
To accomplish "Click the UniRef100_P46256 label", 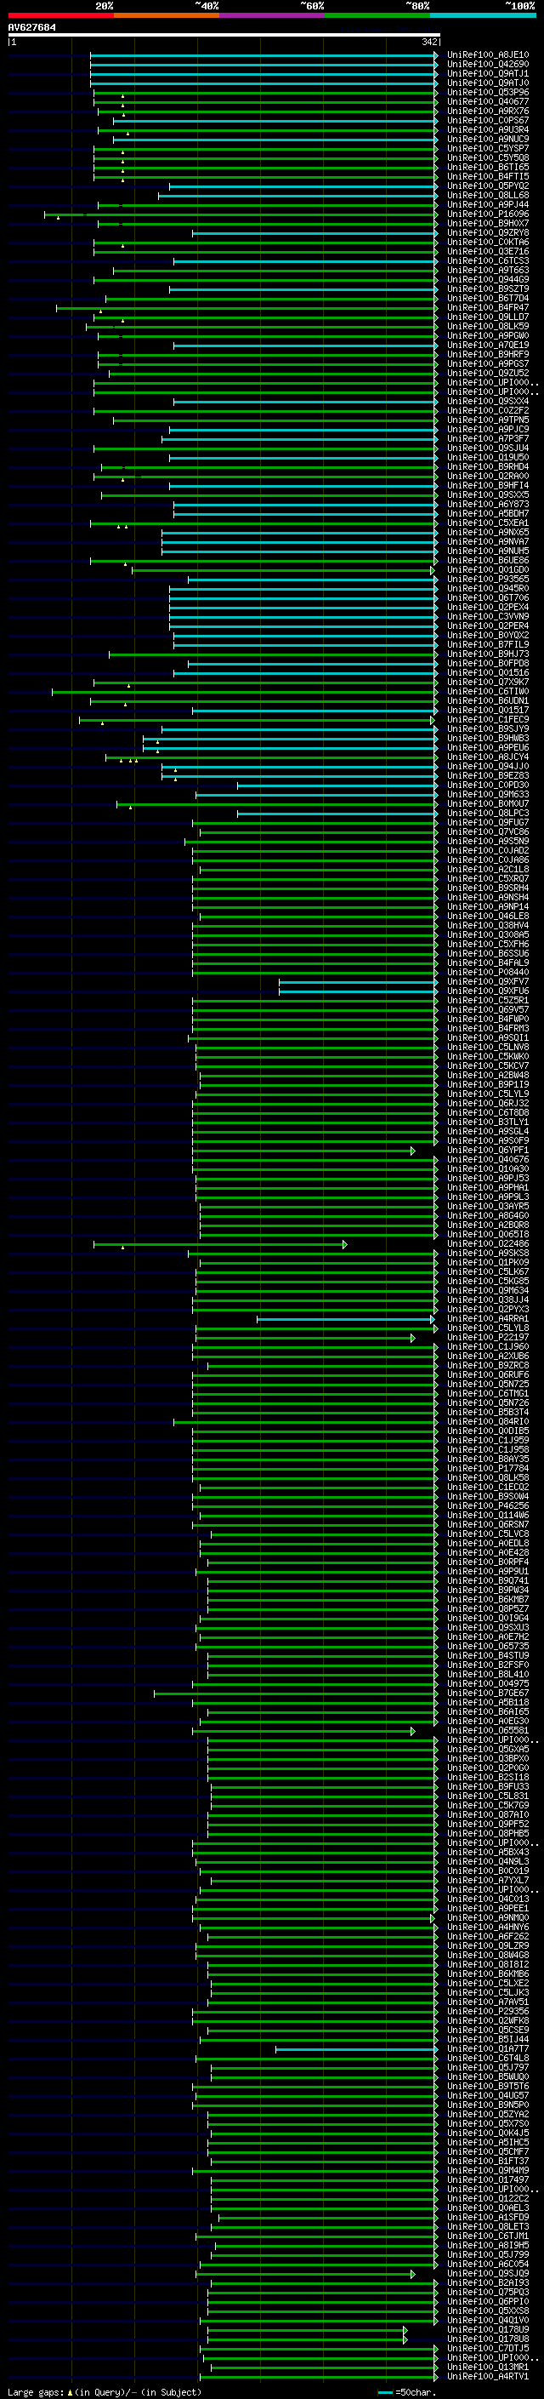I will [488, 1506].
